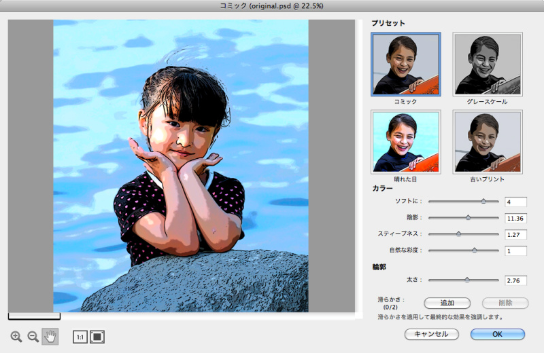Choose the グレースケール preset thumbnail

pyautogui.click(x=488, y=64)
